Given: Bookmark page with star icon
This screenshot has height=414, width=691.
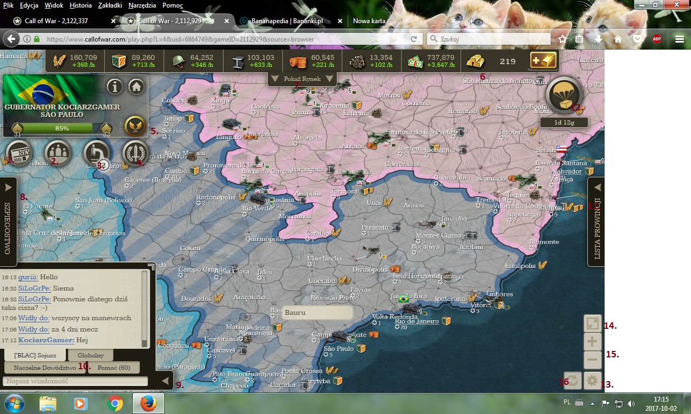Looking at the screenshot, I should [x=563, y=39].
